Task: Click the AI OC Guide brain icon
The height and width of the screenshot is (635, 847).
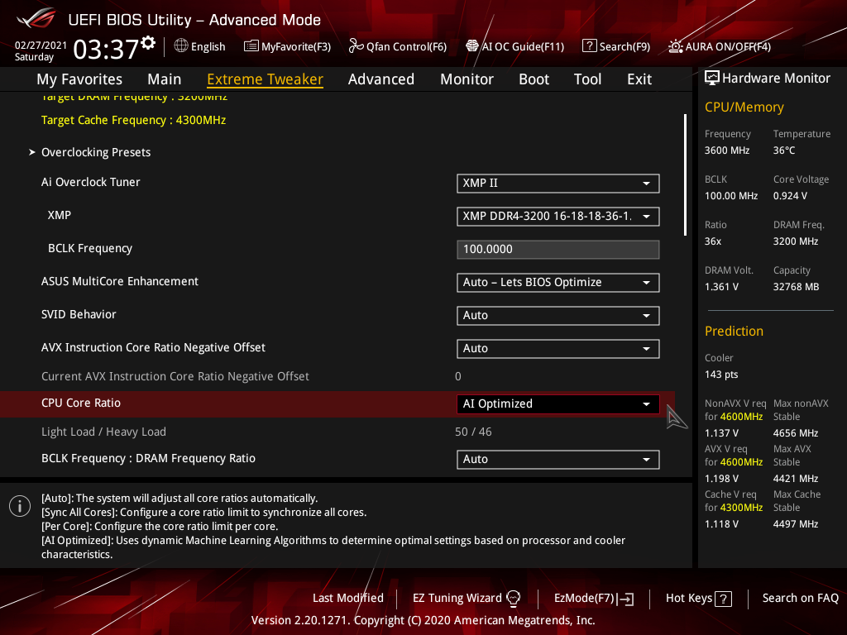Action: coord(472,46)
